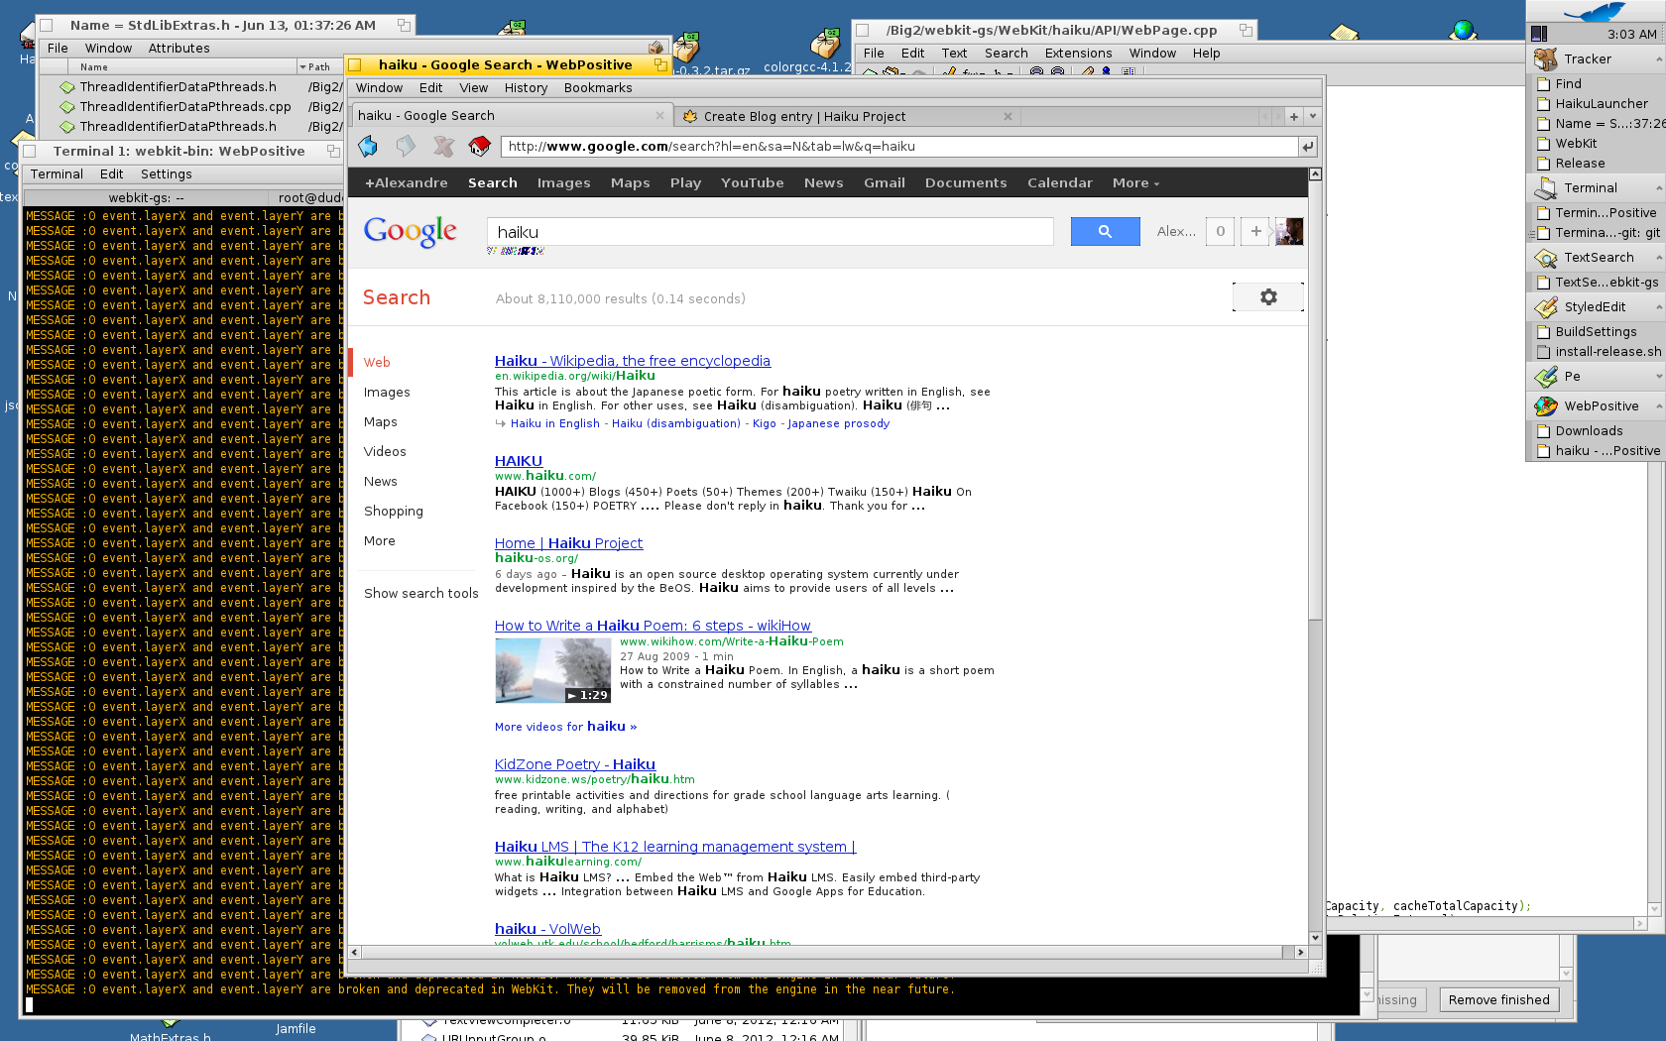The width and height of the screenshot is (1666, 1041).
Task: Close the 'haiku - Google Search' tab
Action: coord(659,116)
